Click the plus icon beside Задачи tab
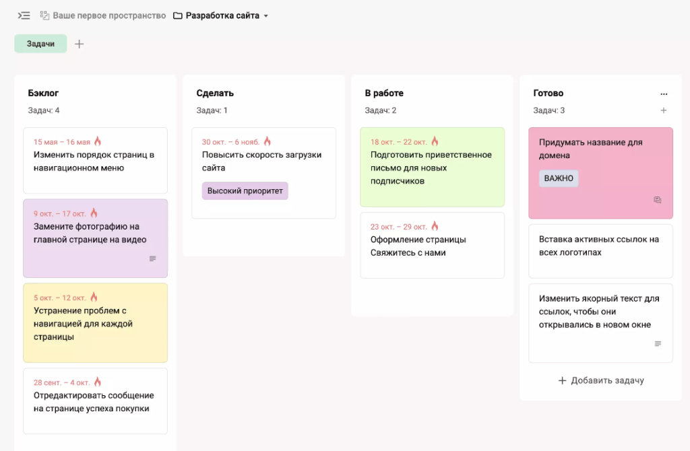Viewport: 690px width, 451px height. [x=79, y=44]
